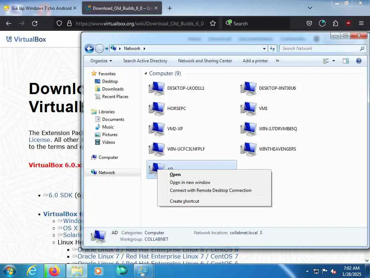Expand the address bar history dropdown
Viewport: 370px width, 278px height.
pos(264,49)
